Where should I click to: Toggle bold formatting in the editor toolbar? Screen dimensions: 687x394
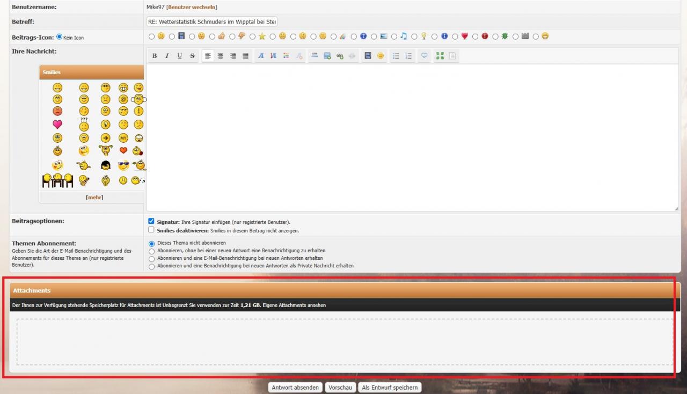pyautogui.click(x=155, y=56)
